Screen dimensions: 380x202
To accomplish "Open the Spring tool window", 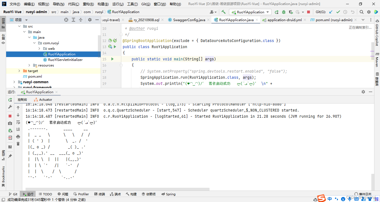I will coord(168,194).
